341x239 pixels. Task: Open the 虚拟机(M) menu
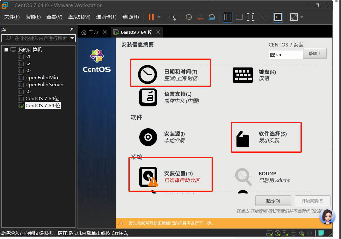point(79,17)
